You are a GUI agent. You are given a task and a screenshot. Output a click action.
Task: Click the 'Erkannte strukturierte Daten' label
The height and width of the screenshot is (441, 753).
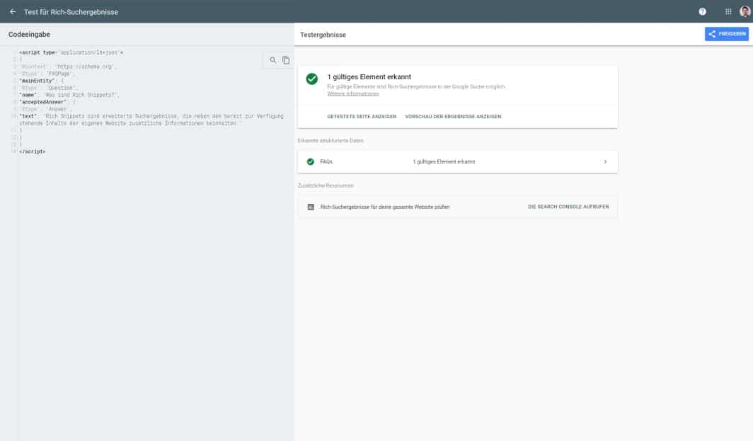[x=330, y=141]
